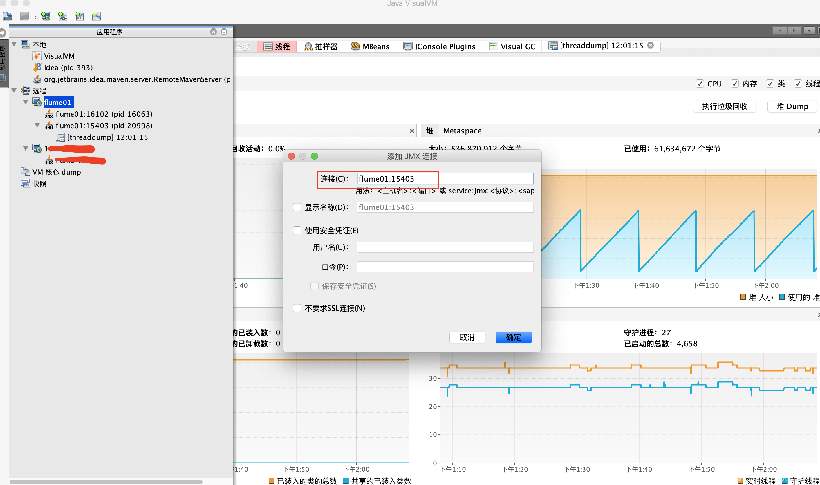Click the 用户名(U) input field
820x485 pixels.
pyautogui.click(x=445, y=247)
